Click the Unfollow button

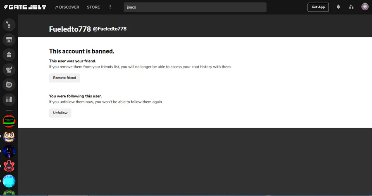[x=60, y=113]
